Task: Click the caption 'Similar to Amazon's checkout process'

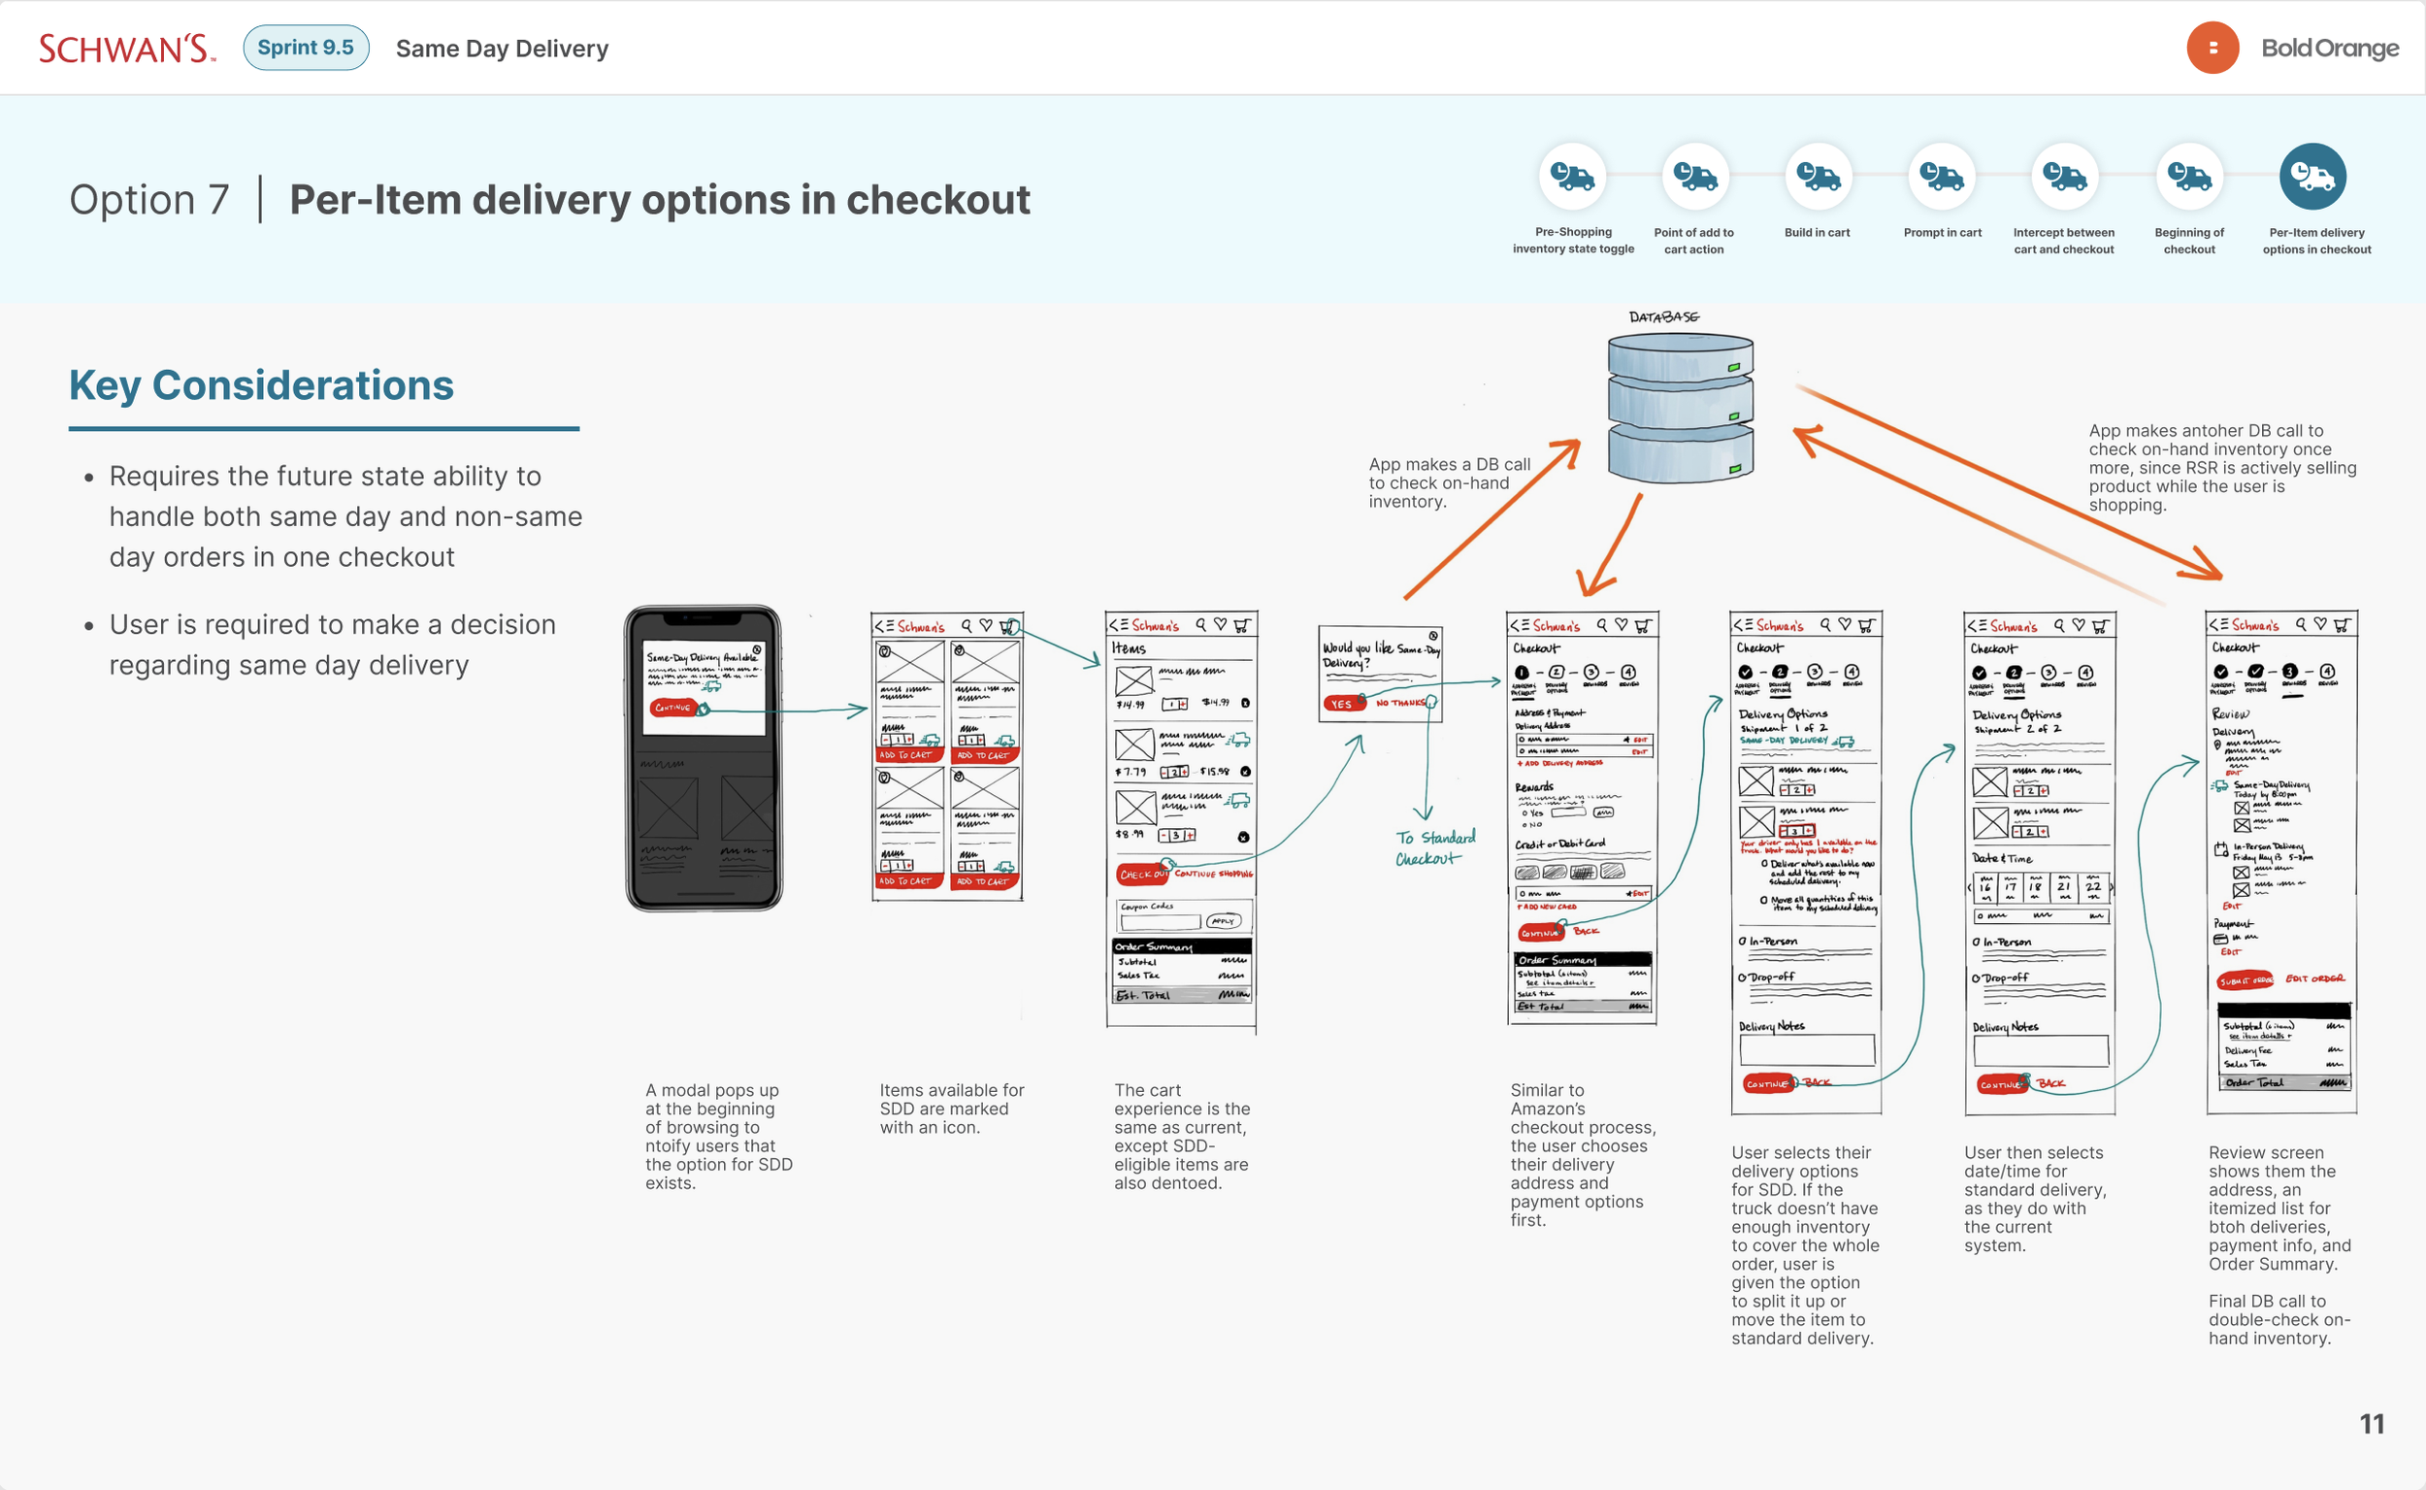Action: click(x=1583, y=1155)
